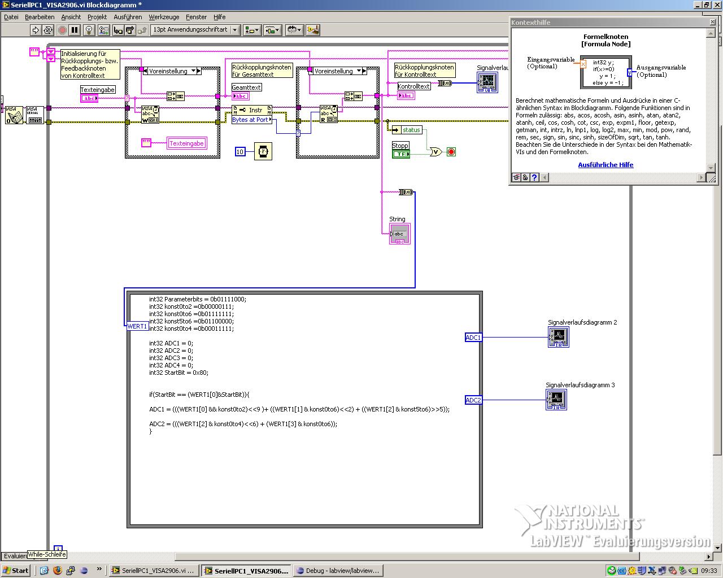Click the question mark help icon in Kontexthilfe

pos(534,177)
